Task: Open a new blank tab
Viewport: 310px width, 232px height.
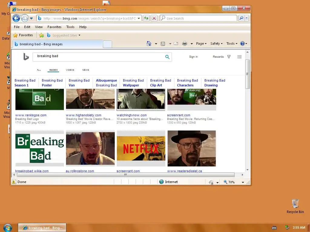Action: (107, 44)
